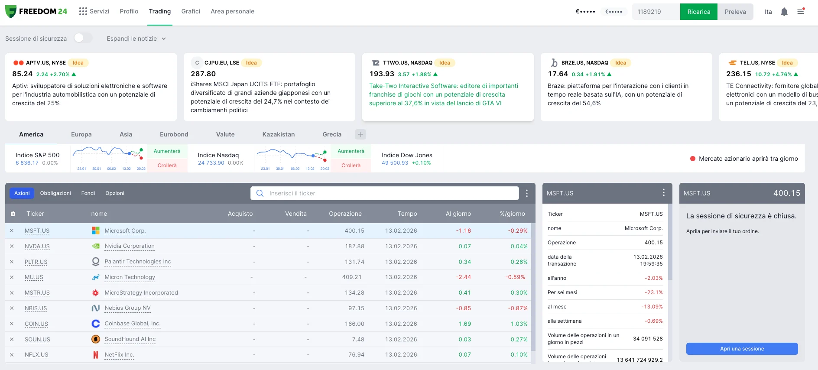Open watchlist three-dot options menu
The width and height of the screenshot is (818, 370).
[x=527, y=193]
